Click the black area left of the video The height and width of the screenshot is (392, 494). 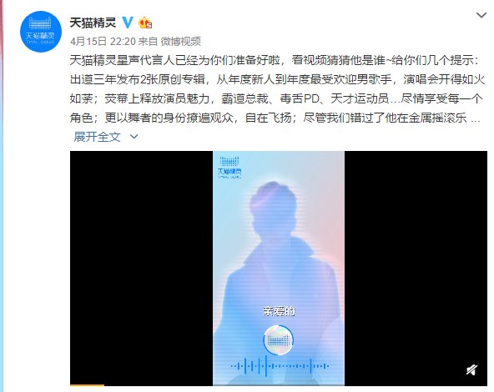[142, 269]
